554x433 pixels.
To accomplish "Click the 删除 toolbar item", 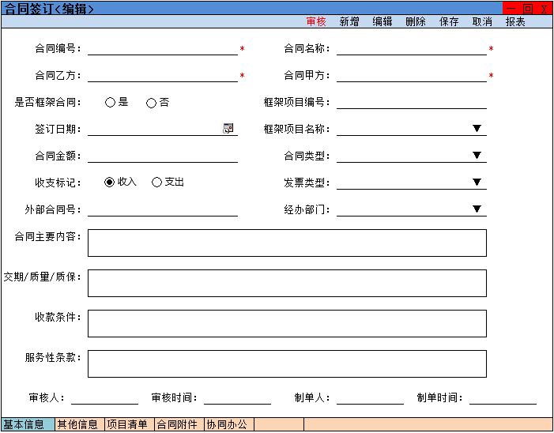I will coord(416,22).
